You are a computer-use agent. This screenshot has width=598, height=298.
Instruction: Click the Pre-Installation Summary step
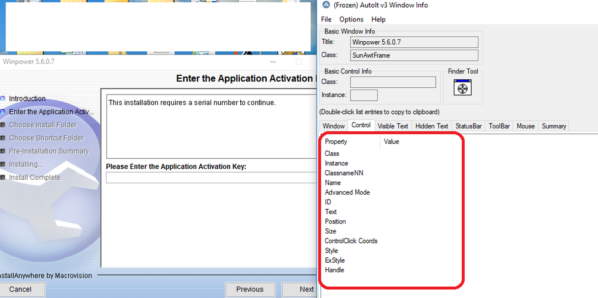(49, 151)
